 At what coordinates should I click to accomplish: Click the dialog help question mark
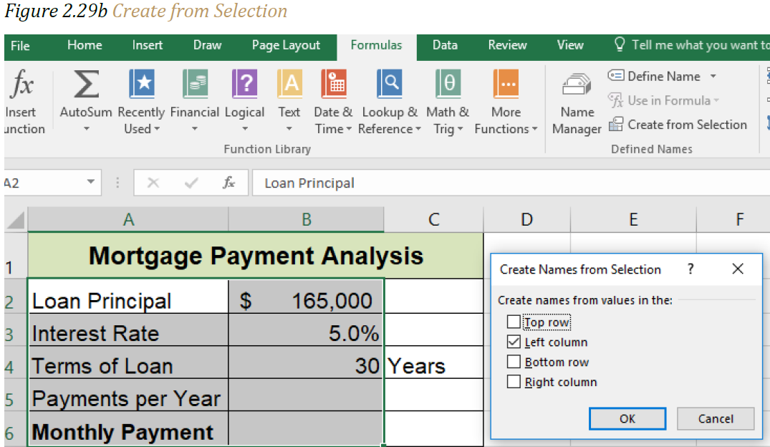690,269
